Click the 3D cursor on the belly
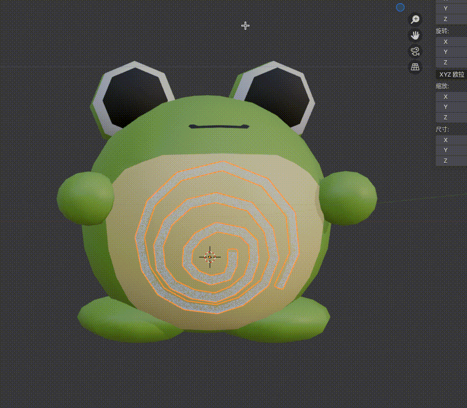Screen dimensions: 467x408 (x=210, y=257)
